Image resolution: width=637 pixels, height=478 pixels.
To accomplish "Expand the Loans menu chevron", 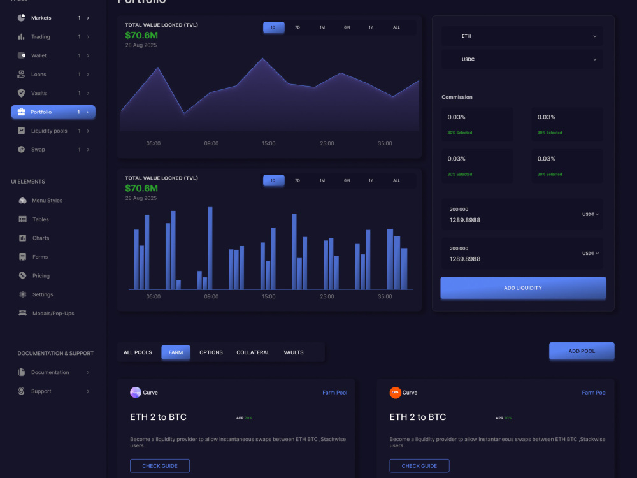I will click(88, 75).
